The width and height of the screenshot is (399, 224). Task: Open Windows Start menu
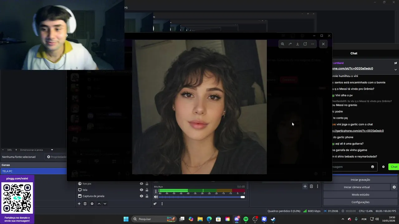click(126, 219)
